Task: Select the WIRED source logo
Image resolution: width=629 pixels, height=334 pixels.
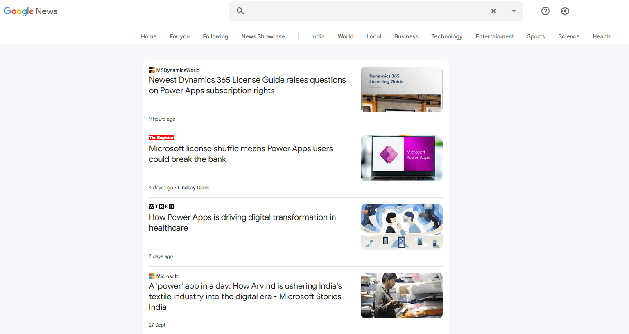Action: (x=161, y=206)
